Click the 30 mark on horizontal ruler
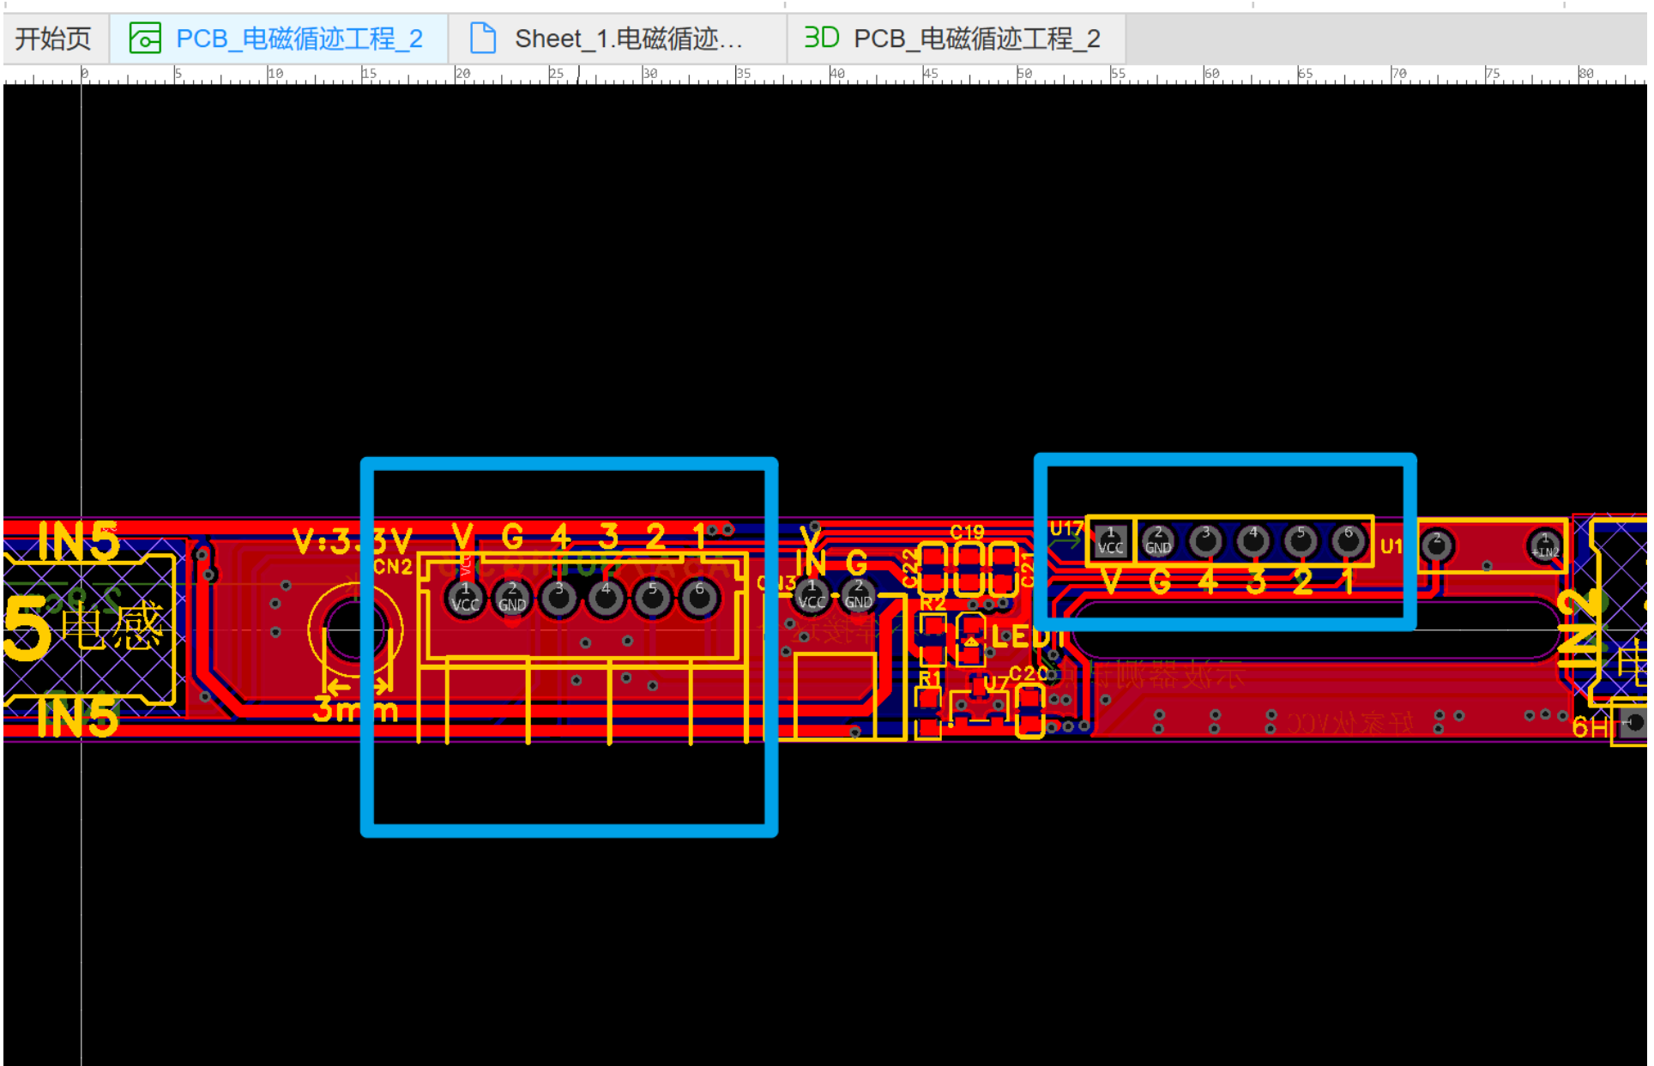Screen dimensions: 1654x1066 pos(650,74)
